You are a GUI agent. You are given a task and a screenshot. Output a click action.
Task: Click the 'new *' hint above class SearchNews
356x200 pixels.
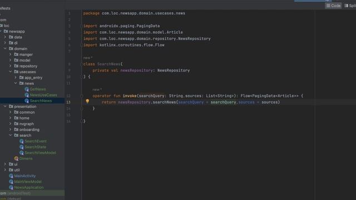point(88,58)
